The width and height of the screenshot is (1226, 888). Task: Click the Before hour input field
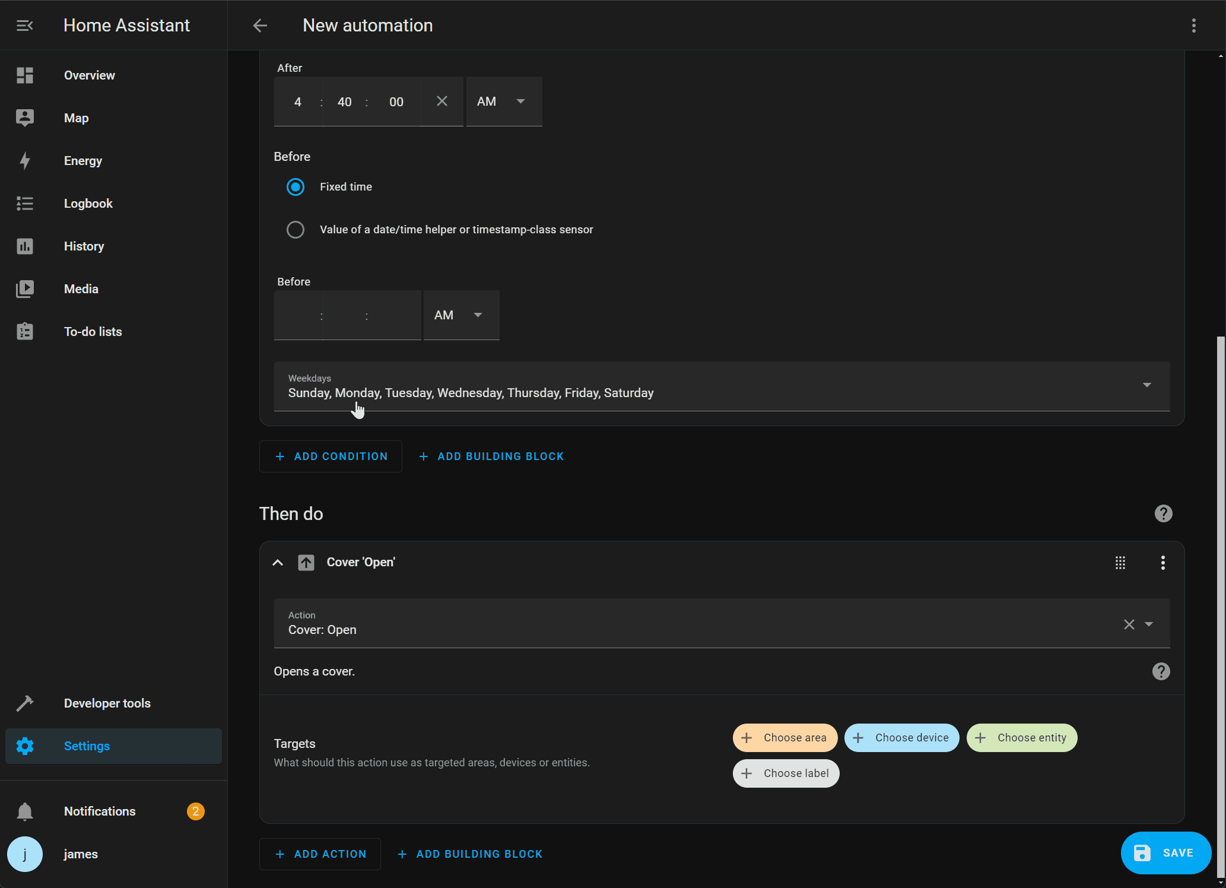point(298,315)
